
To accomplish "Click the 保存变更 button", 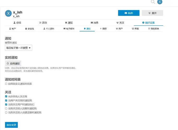I will click(x=11, y=125).
